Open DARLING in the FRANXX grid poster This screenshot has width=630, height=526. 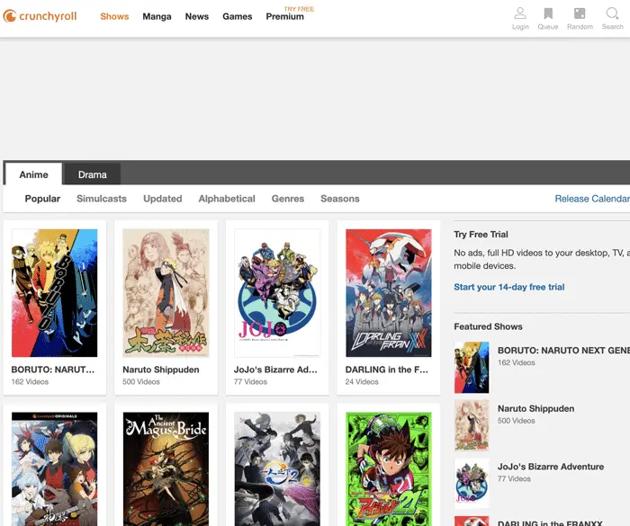[x=389, y=293]
